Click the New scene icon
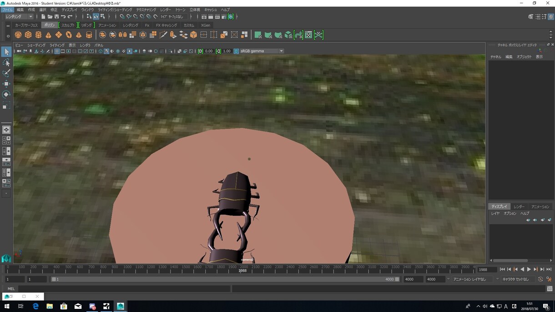This screenshot has height=312, width=555. 43,17
